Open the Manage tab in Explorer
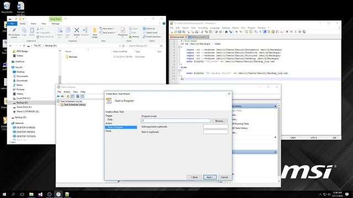Viewport: 353px width, 198px height. (x=55, y=24)
